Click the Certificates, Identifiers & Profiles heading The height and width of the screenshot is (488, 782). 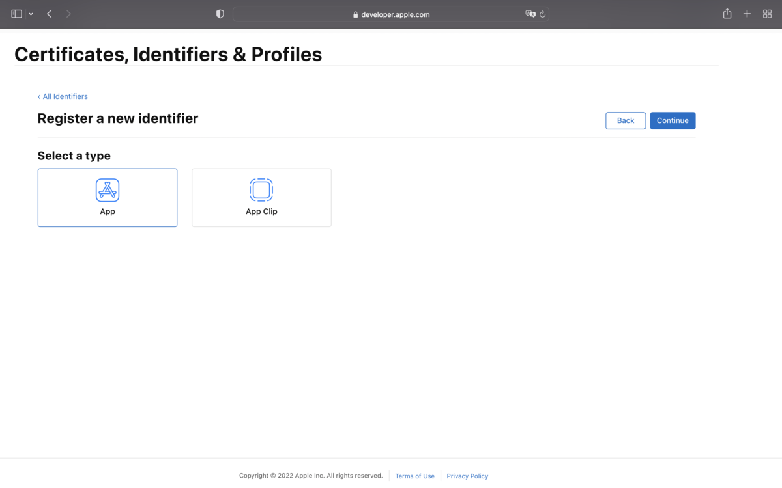[168, 54]
